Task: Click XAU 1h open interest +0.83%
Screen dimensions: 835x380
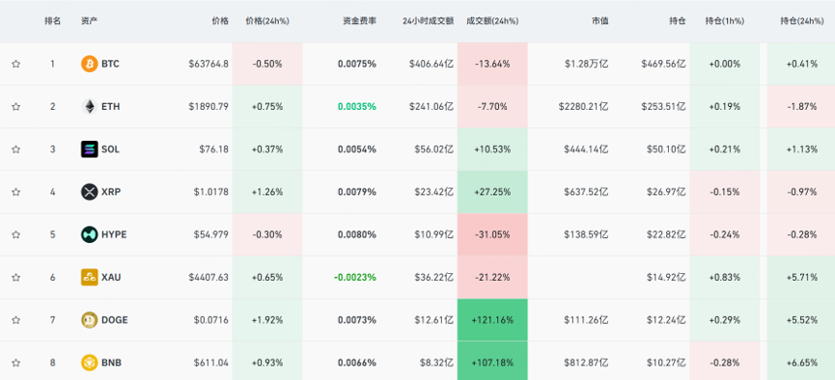Action: point(725,277)
